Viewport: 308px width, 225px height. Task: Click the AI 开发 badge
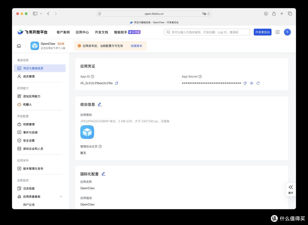pyautogui.click(x=134, y=32)
